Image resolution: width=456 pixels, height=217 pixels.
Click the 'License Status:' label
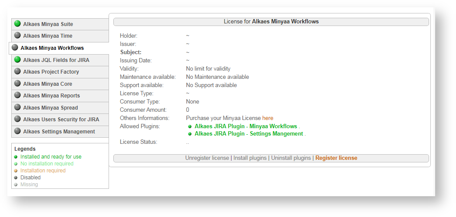(x=139, y=142)
